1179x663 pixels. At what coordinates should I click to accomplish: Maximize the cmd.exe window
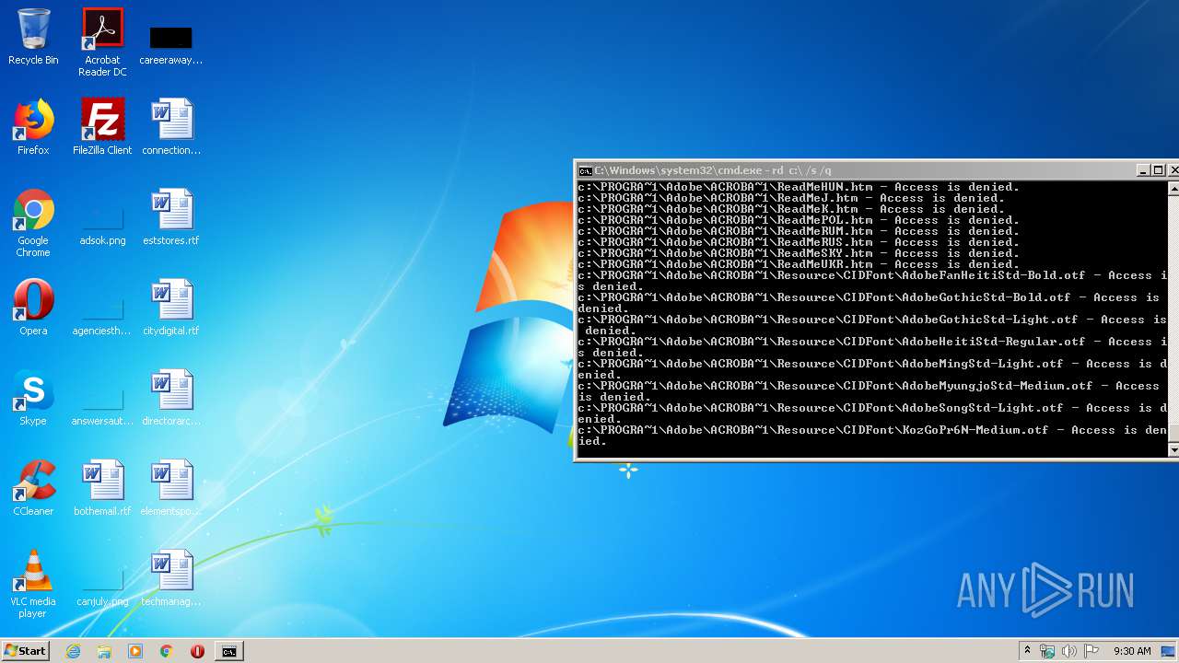pos(1160,170)
